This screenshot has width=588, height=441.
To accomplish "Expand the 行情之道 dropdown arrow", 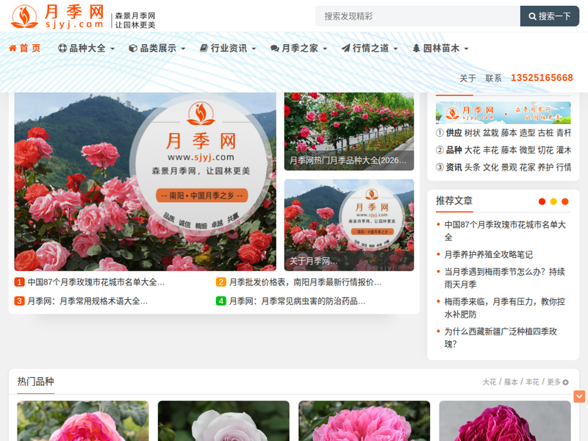I will 395,49.
